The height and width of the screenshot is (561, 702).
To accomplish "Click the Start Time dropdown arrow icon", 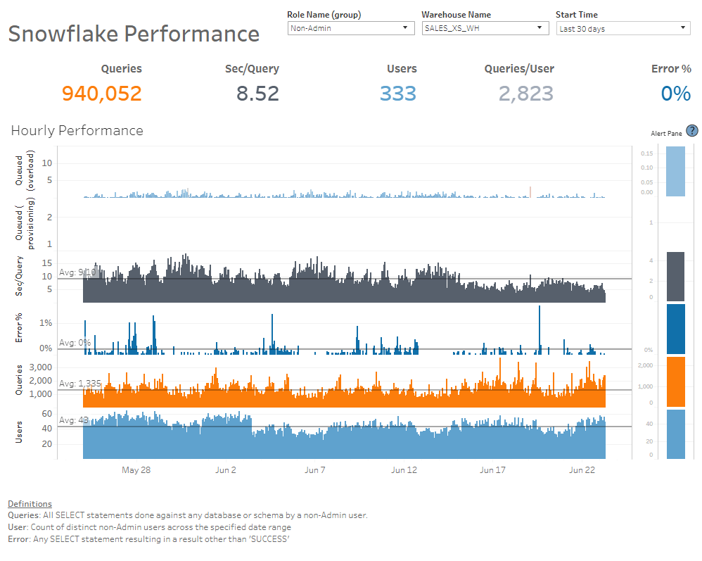I will pyautogui.click(x=682, y=28).
